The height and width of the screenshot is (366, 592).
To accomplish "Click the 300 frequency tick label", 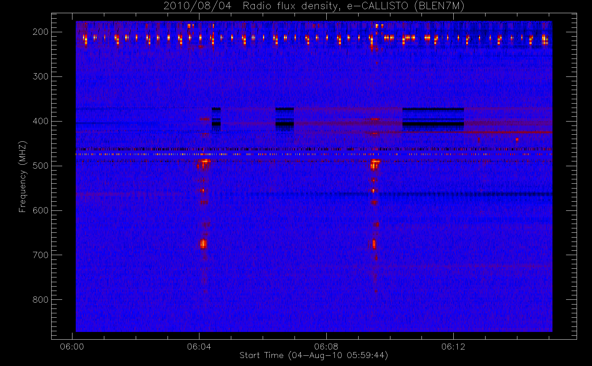I will [x=40, y=76].
